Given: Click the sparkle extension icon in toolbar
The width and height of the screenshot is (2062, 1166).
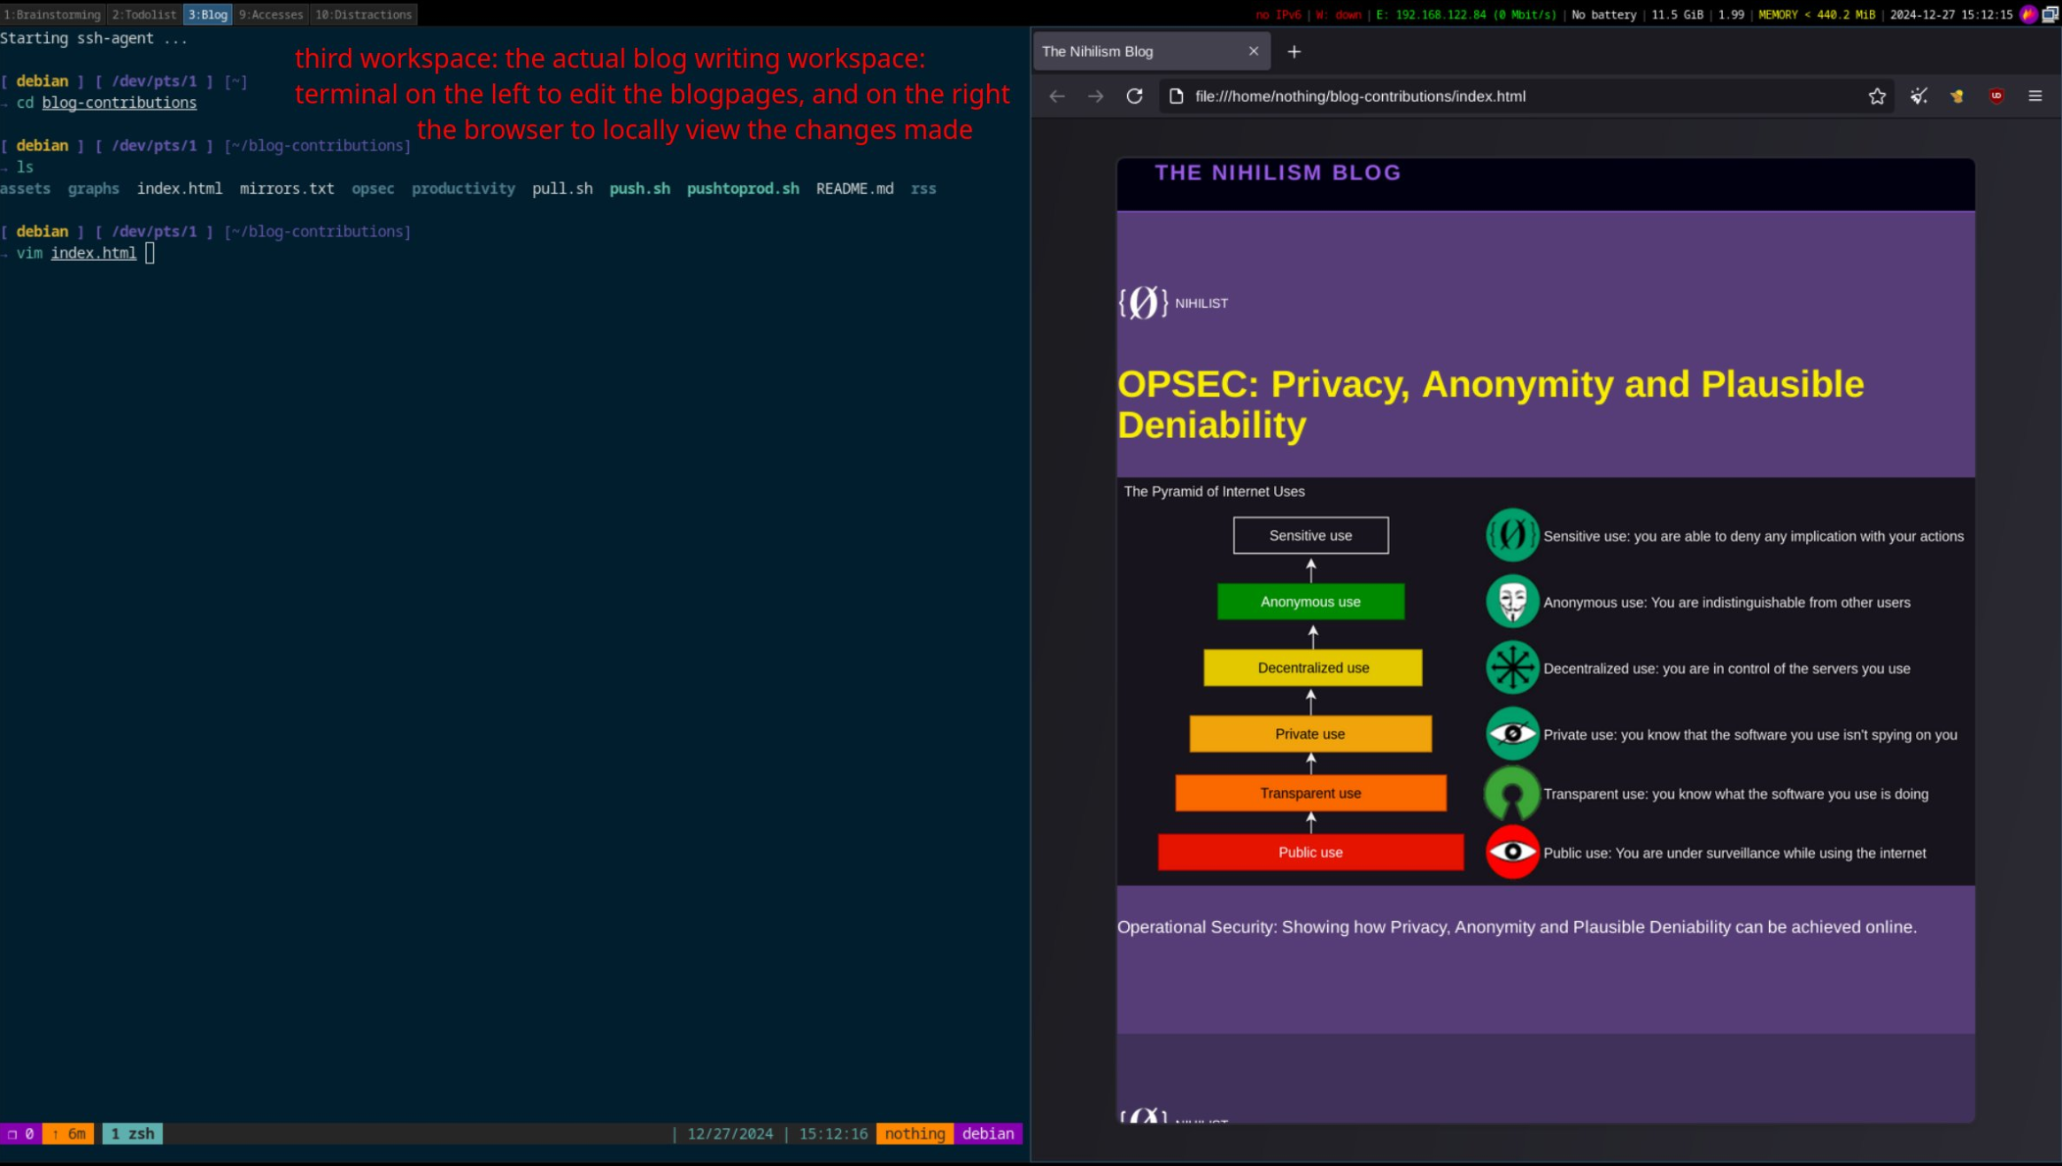Looking at the screenshot, I should coord(1918,96).
